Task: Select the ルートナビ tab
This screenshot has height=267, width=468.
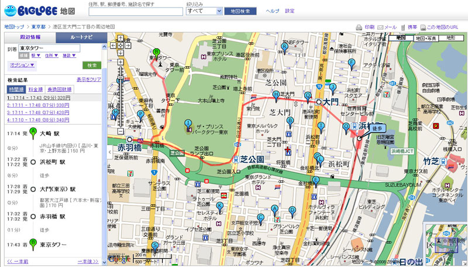Action: [x=81, y=37]
